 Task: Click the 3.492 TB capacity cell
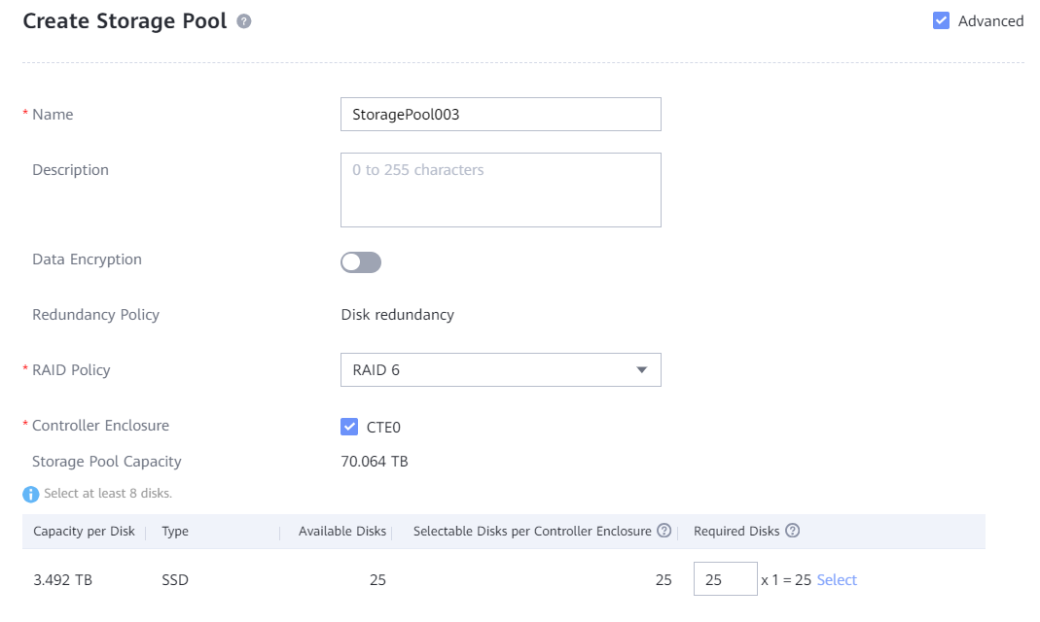[x=62, y=580]
